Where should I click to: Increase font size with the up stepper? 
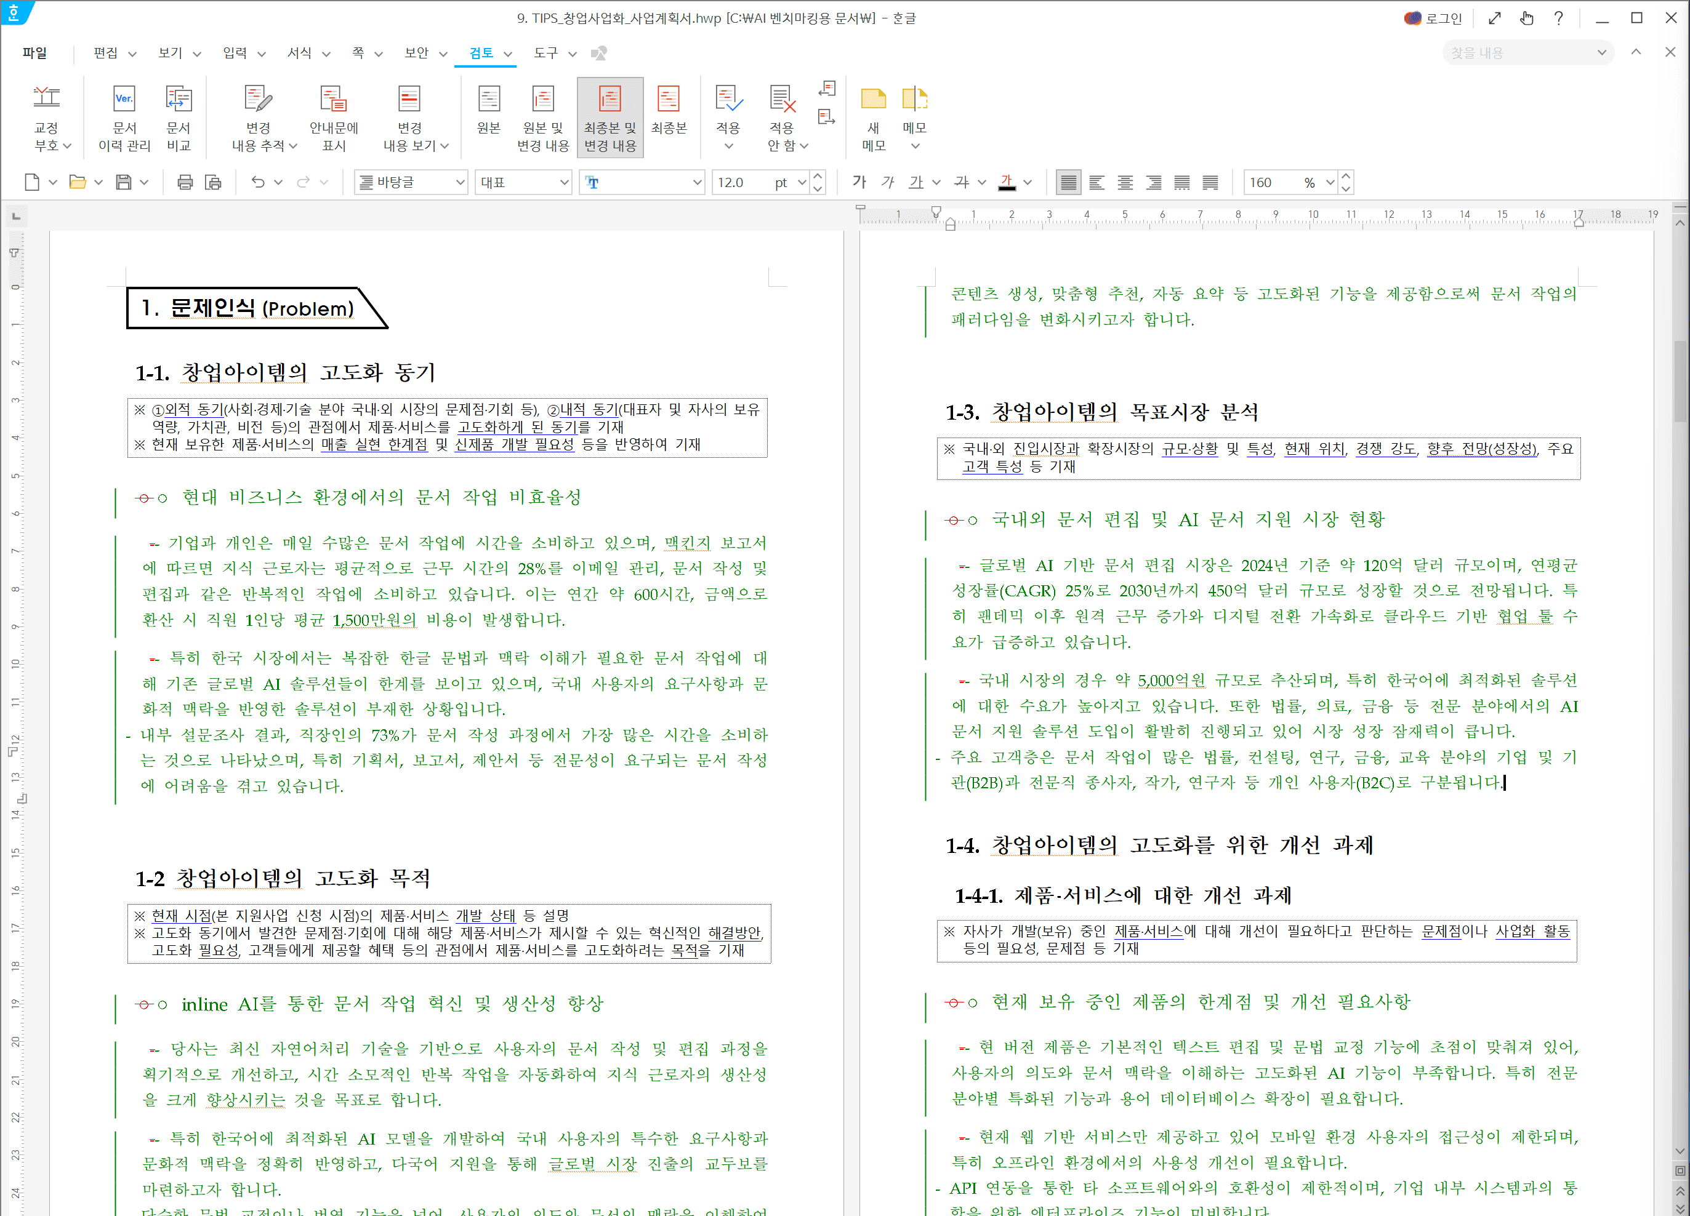818,177
